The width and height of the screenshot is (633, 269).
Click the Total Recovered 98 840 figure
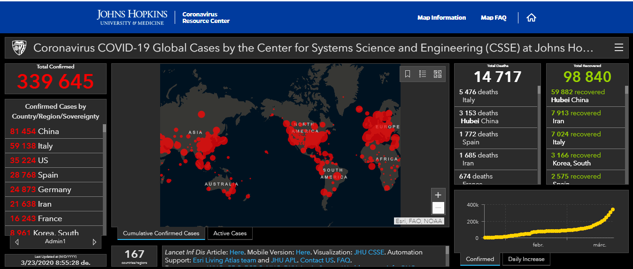click(587, 76)
